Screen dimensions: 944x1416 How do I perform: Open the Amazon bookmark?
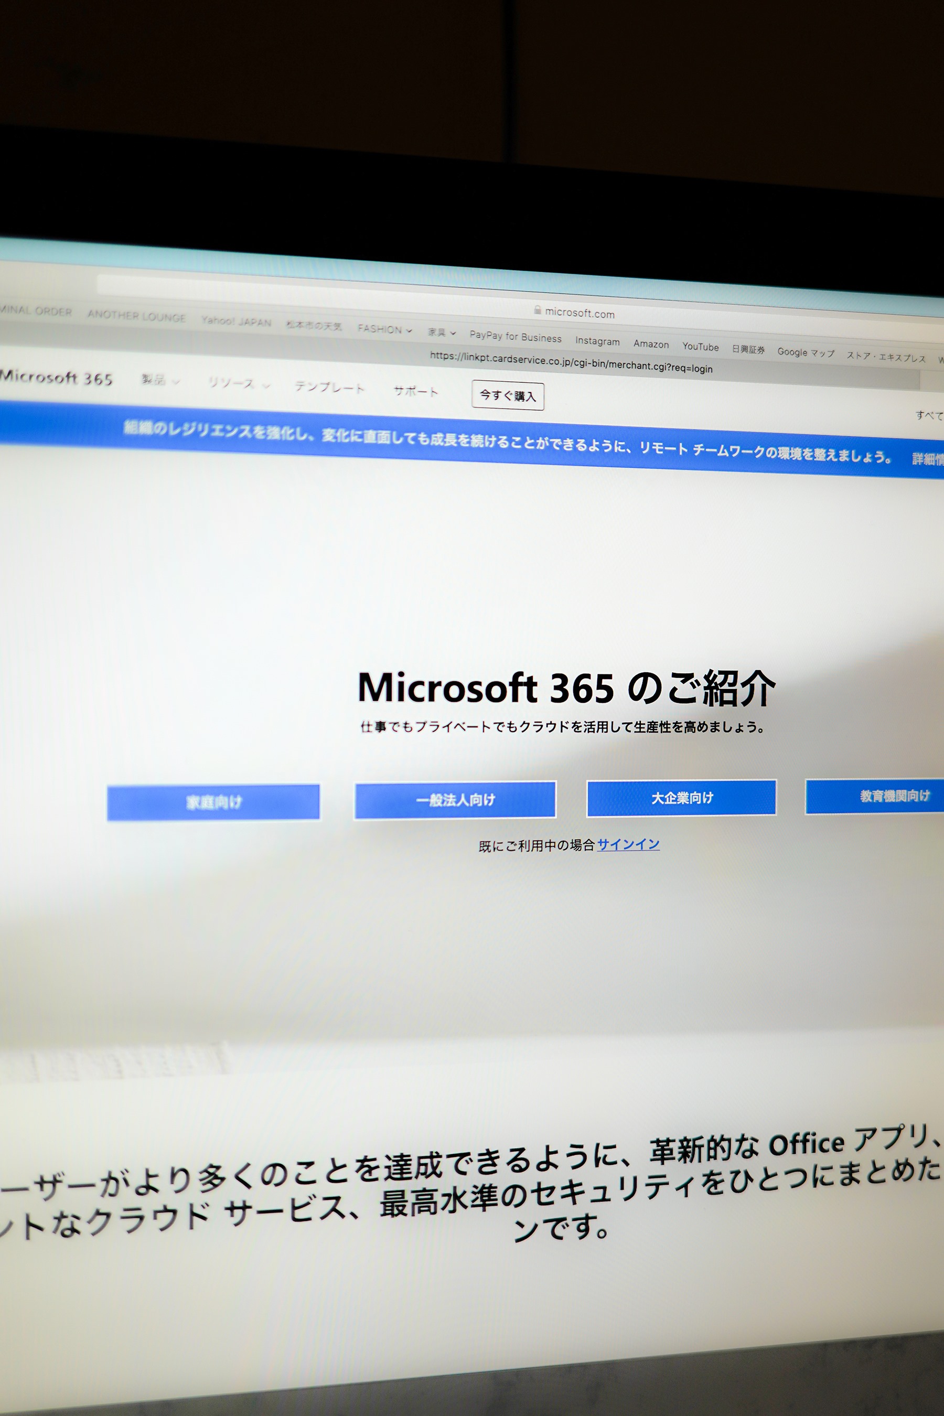pos(651,344)
